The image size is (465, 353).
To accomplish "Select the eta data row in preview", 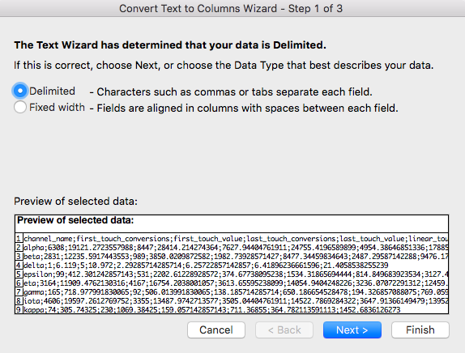I will point(232,283).
